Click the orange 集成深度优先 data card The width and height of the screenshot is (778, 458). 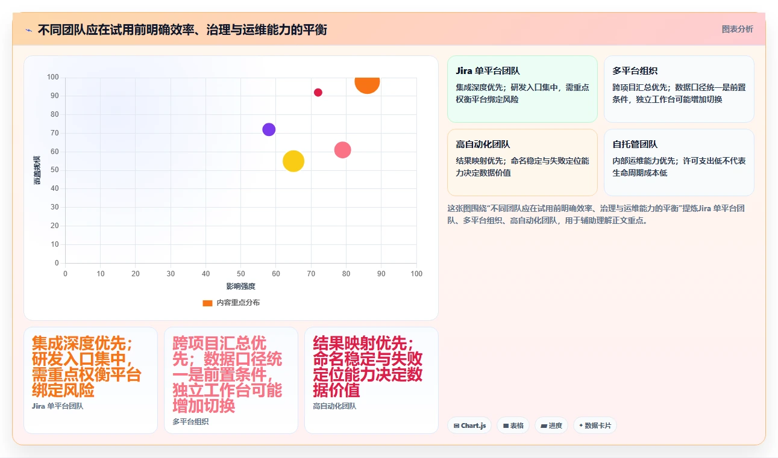point(90,380)
